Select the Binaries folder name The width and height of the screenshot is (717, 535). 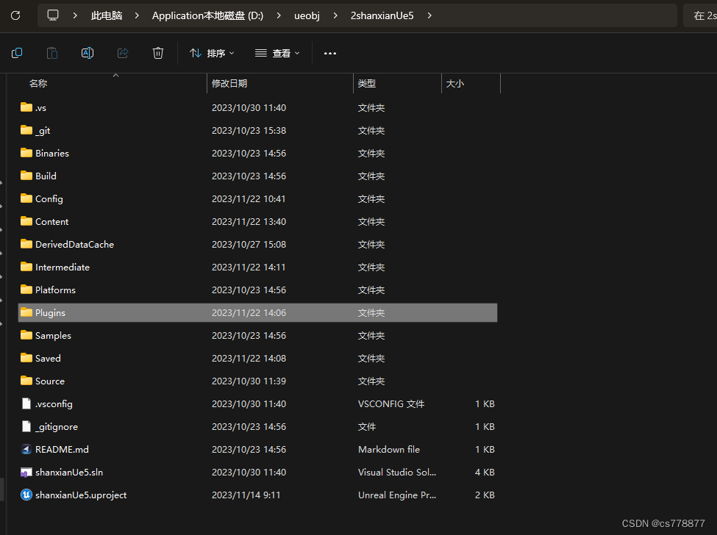pyautogui.click(x=52, y=154)
